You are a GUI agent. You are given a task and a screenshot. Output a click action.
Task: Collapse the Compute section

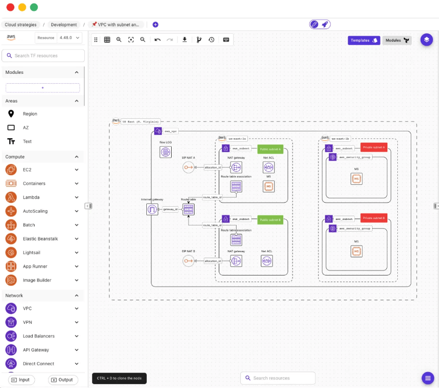coord(77,157)
